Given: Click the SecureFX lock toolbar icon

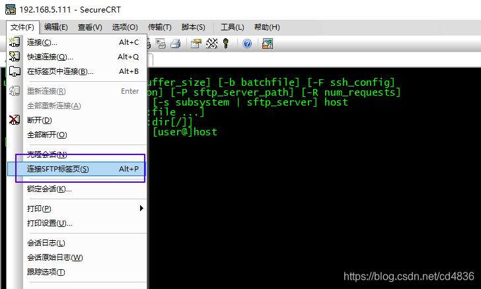Looking at the screenshot, I should pos(268,44).
